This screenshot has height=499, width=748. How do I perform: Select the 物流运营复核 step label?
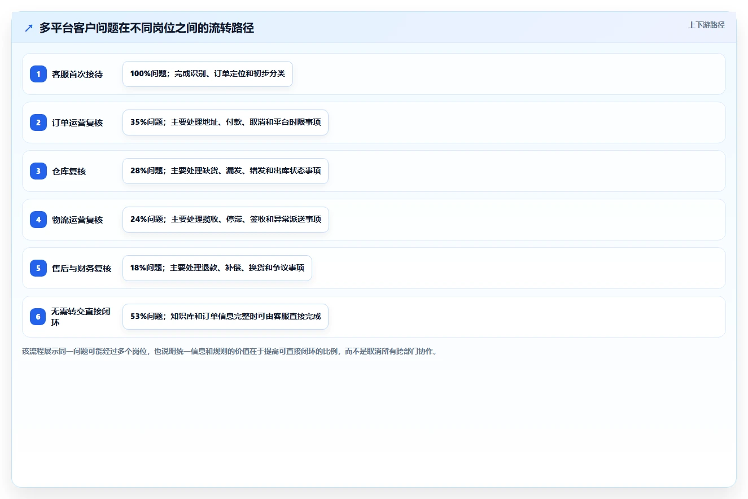[x=77, y=220]
